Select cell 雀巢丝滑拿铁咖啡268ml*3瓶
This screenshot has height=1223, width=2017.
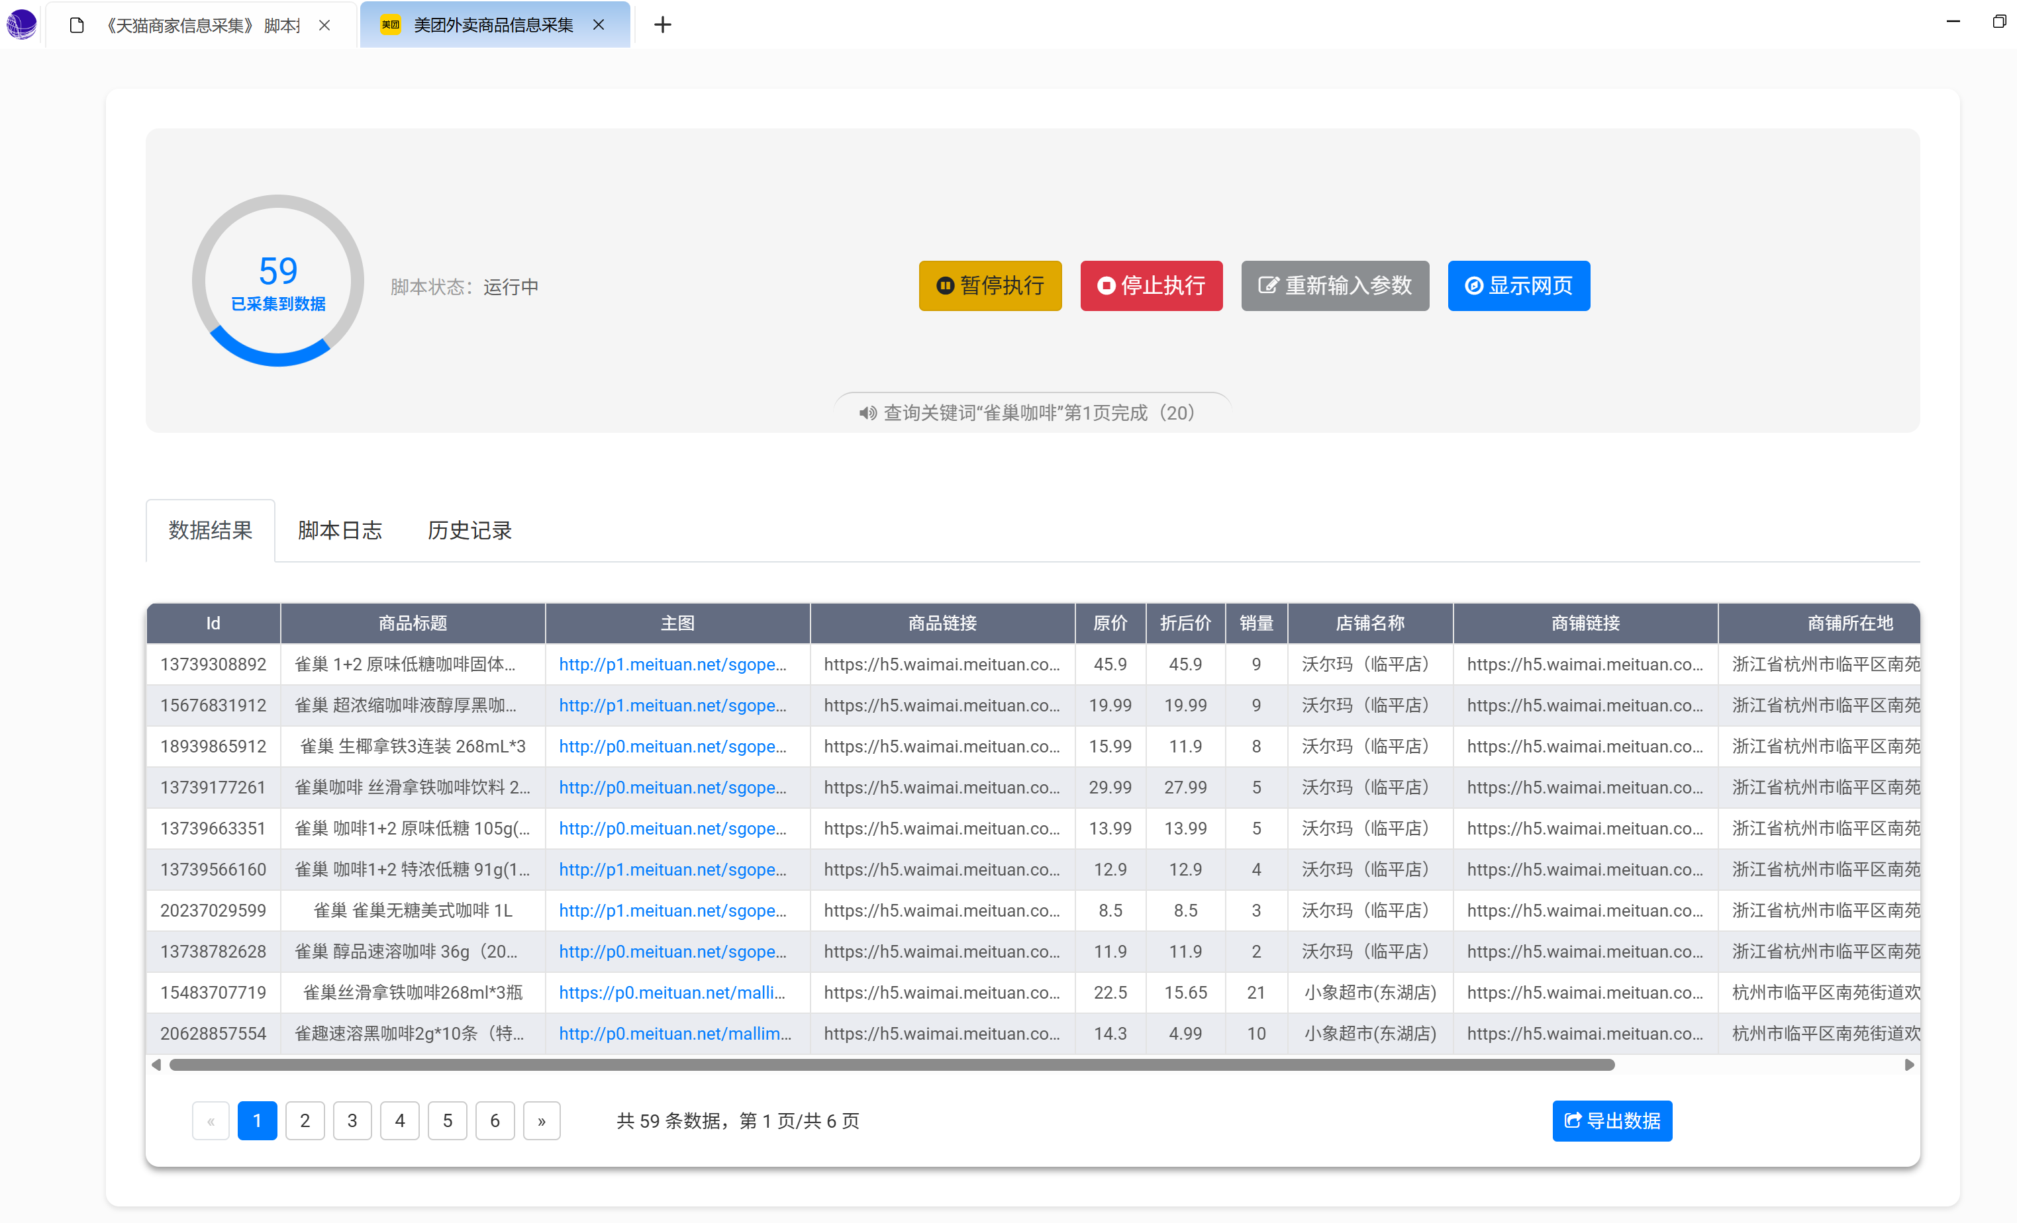(413, 992)
